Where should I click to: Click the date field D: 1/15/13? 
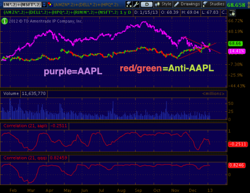146,12
